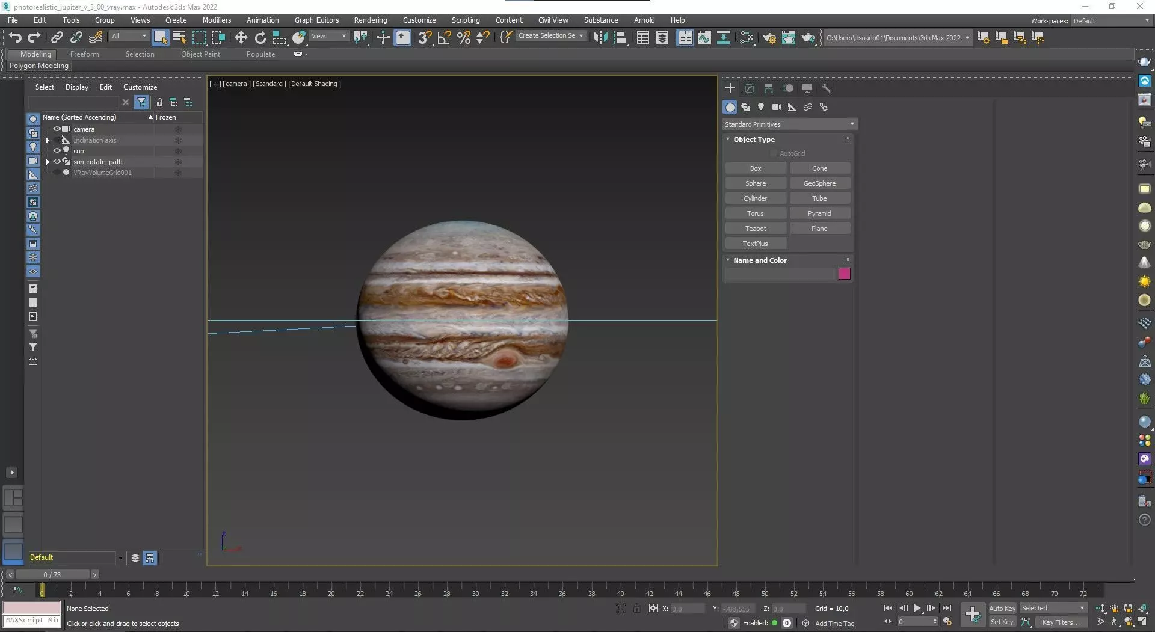Viewport: 1155px width, 632px height.
Task: Open Time Configuration icon
Action: pos(947,622)
